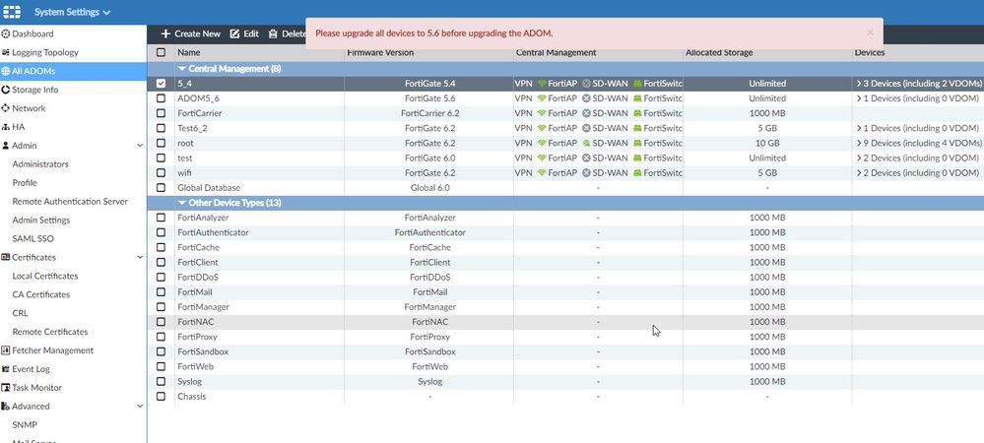Screen dimensions: 984x443
Task: Click Create New button
Action: tap(191, 33)
